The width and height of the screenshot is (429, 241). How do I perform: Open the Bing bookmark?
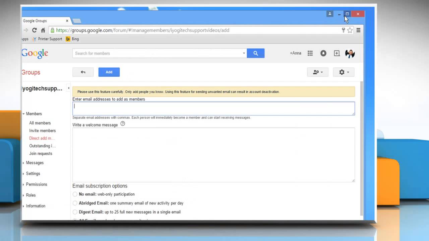click(72, 39)
